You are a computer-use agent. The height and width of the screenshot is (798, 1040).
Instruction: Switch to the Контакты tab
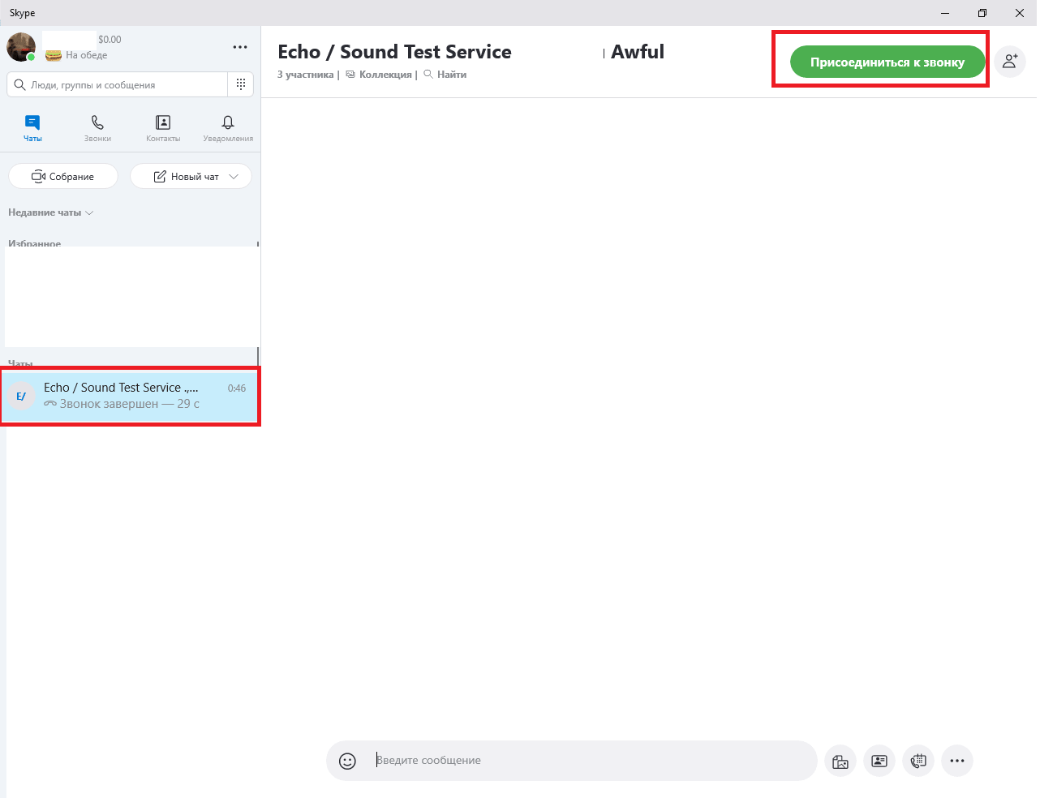(163, 128)
